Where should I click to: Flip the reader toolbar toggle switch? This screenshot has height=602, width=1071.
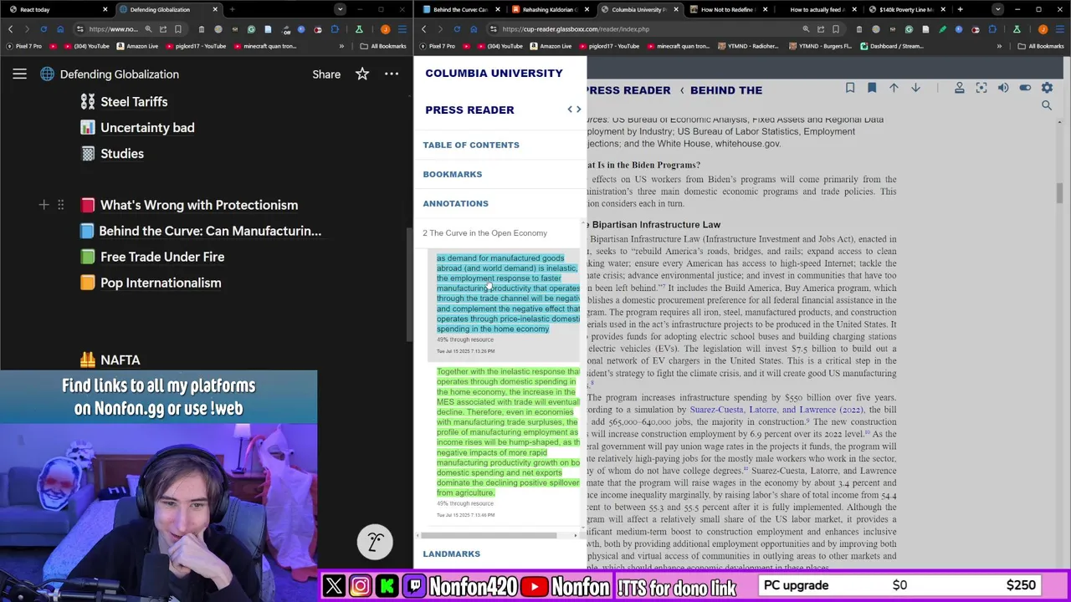1025,88
